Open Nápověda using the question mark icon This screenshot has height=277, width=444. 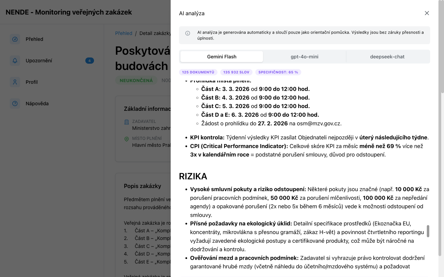click(15, 104)
